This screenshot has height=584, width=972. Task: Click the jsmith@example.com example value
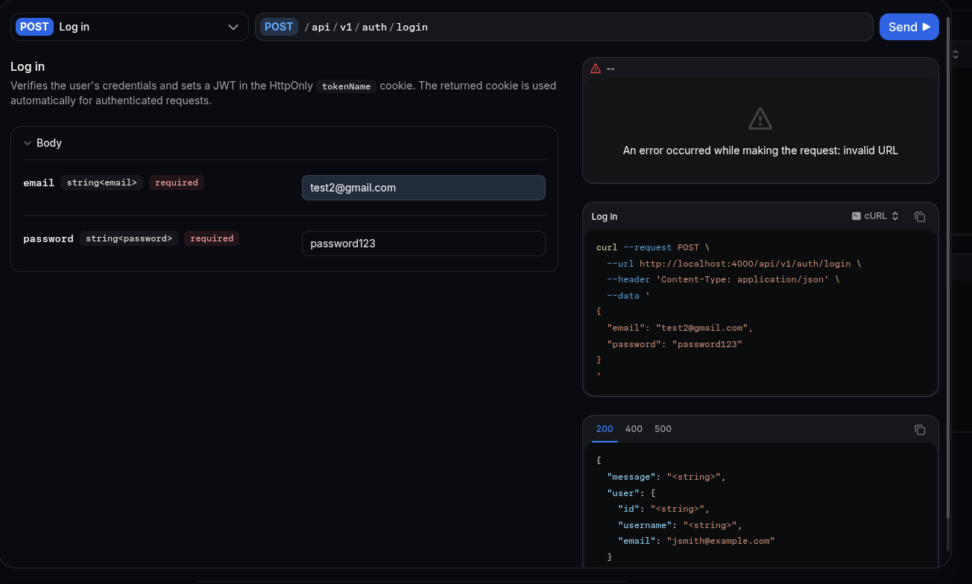click(721, 541)
